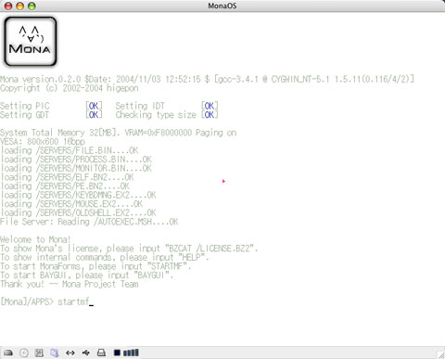Click the Mona cat logo image

pos(30,42)
